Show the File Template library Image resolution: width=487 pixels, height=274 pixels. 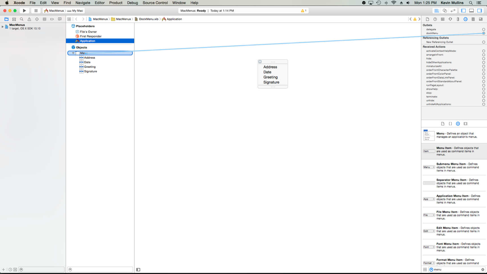(x=443, y=124)
